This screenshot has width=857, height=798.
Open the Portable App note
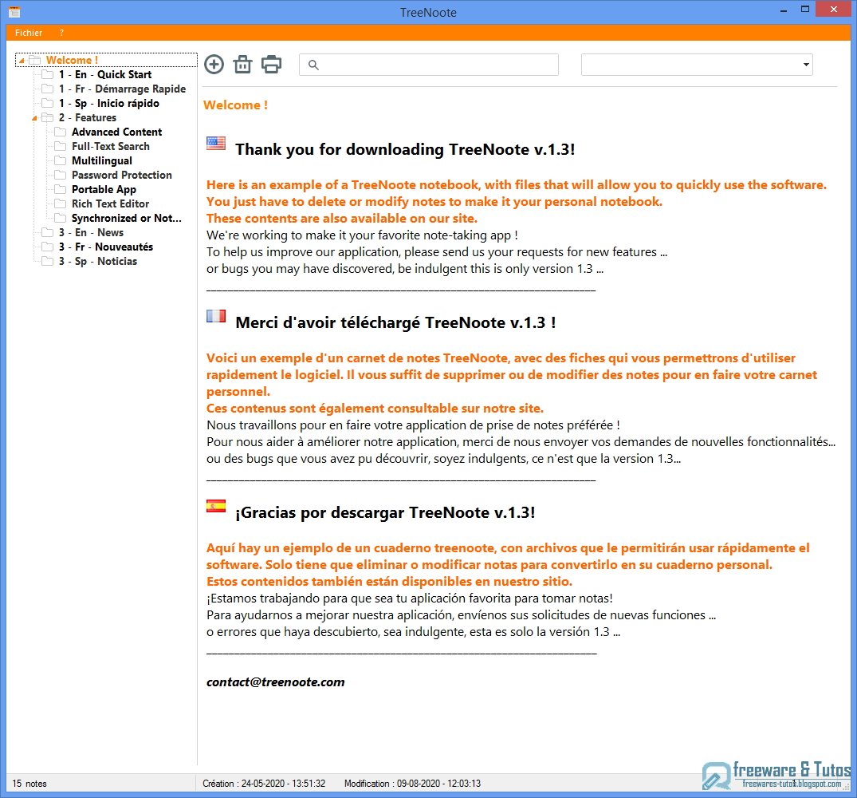tap(104, 189)
